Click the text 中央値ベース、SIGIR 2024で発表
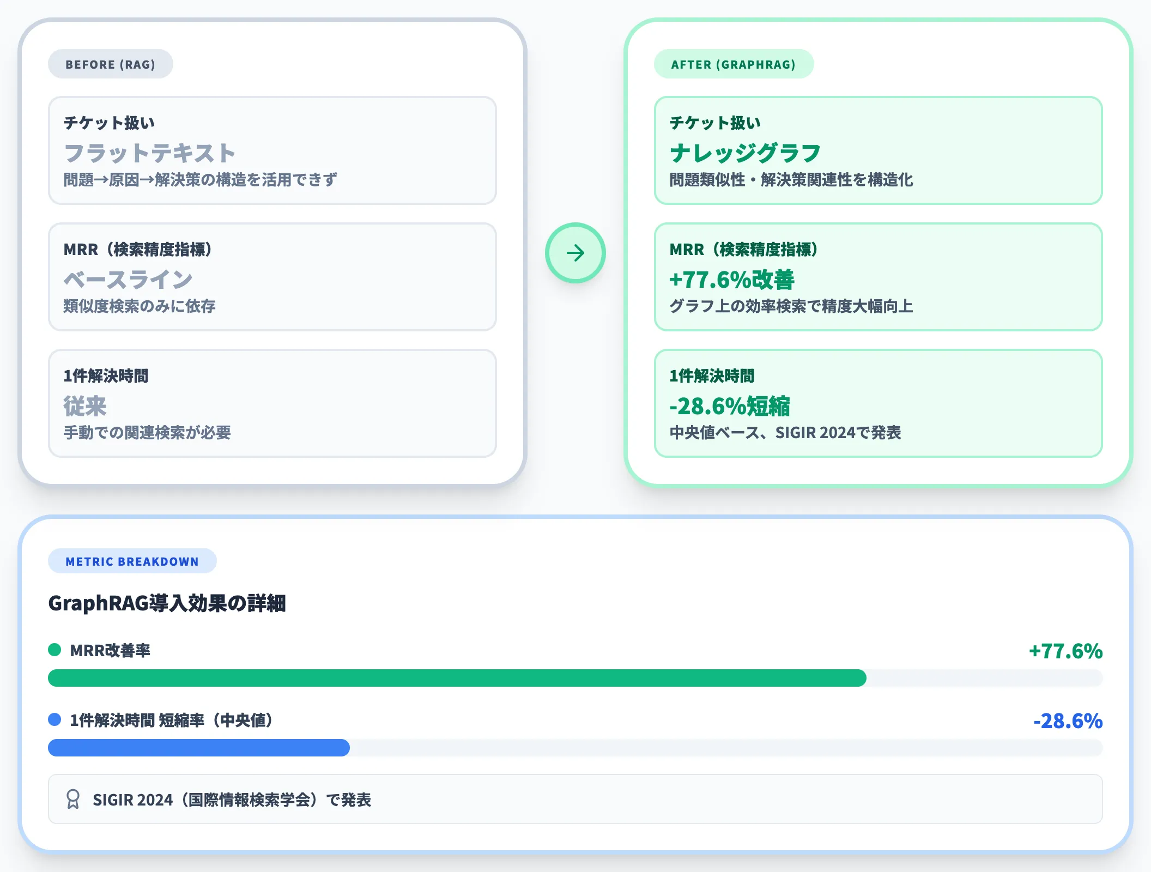 (785, 432)
